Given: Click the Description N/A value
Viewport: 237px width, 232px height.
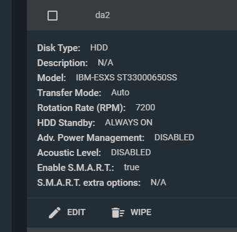Looking at the screenshot, I should (106, 63).
